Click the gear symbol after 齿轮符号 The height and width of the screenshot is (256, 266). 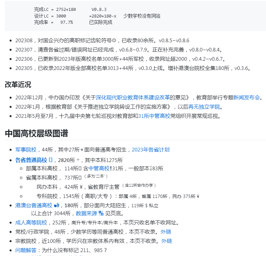click(114, 41)
